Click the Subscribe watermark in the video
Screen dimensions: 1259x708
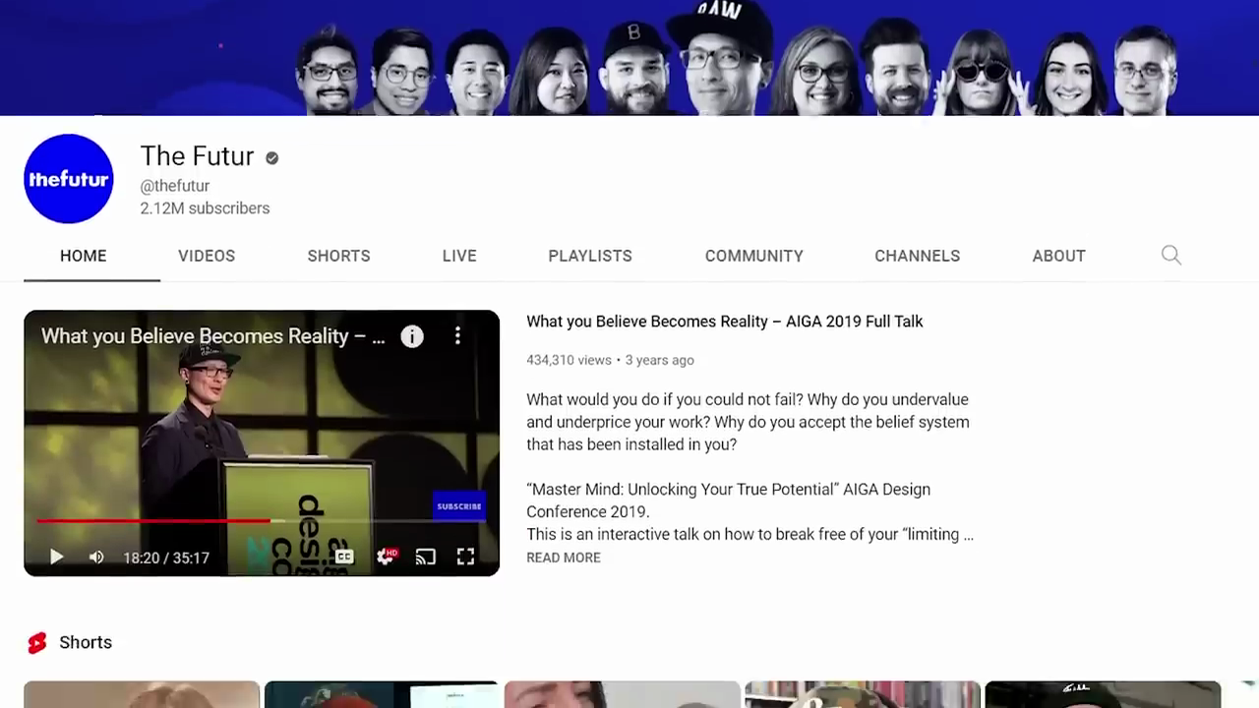pyautogui.click(x=459, y=506)
